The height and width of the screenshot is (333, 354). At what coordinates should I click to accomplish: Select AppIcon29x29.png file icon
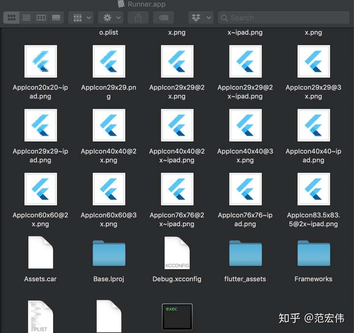109,61
